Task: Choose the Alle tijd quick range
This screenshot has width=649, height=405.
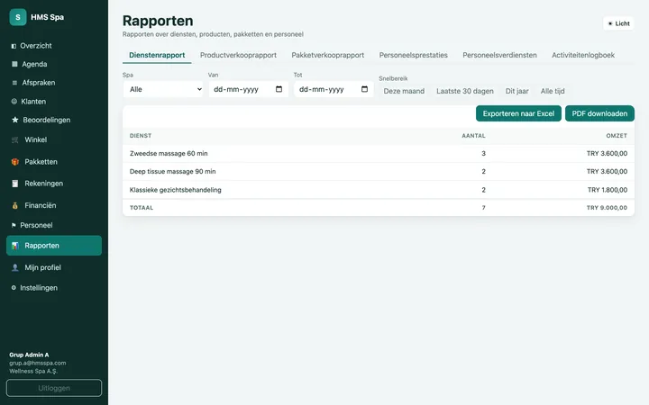Action: point(553,91)
